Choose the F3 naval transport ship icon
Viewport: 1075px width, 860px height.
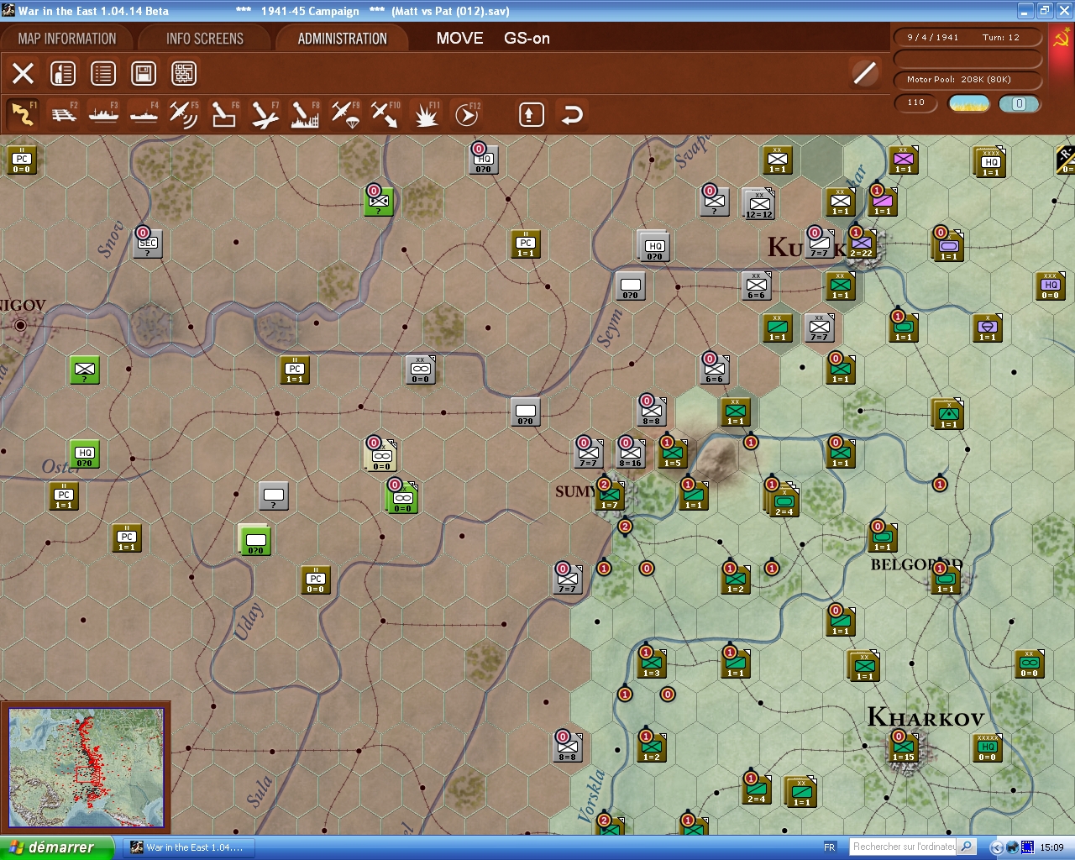pyautogui.click(x=103, y=113)
